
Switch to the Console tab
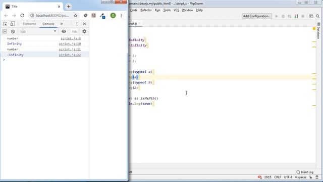48,24
